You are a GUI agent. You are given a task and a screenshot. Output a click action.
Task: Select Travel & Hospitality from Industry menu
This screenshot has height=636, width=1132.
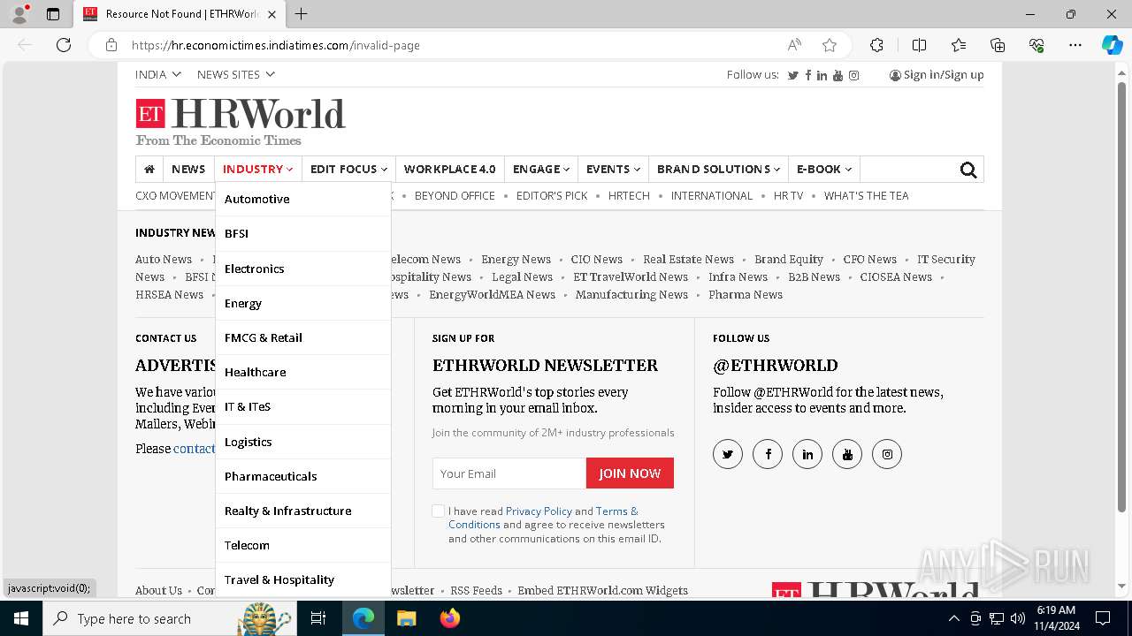pos(303,579)
